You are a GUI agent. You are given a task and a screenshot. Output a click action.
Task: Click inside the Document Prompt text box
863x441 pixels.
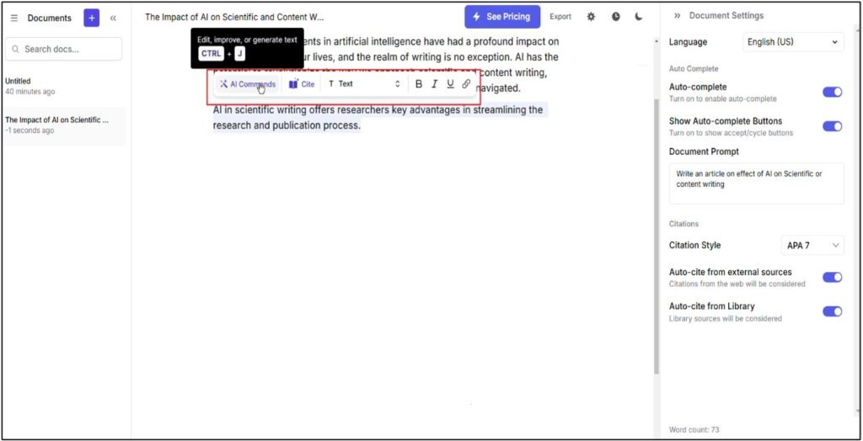tap(756, 183)
